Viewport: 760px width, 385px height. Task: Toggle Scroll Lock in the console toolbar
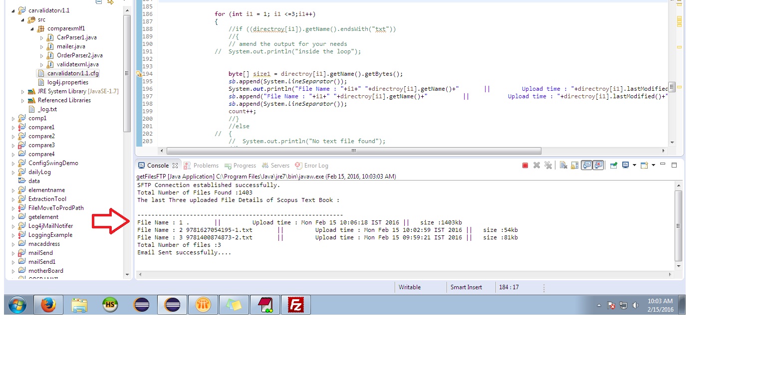point(574,165)
